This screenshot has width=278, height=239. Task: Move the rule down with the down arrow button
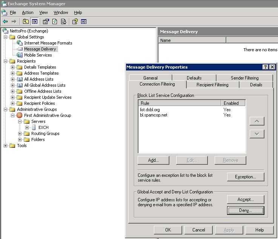coord(257,134)
